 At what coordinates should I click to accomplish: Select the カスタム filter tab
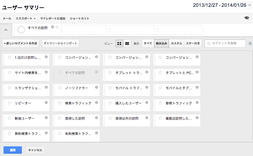pos(176,43)
